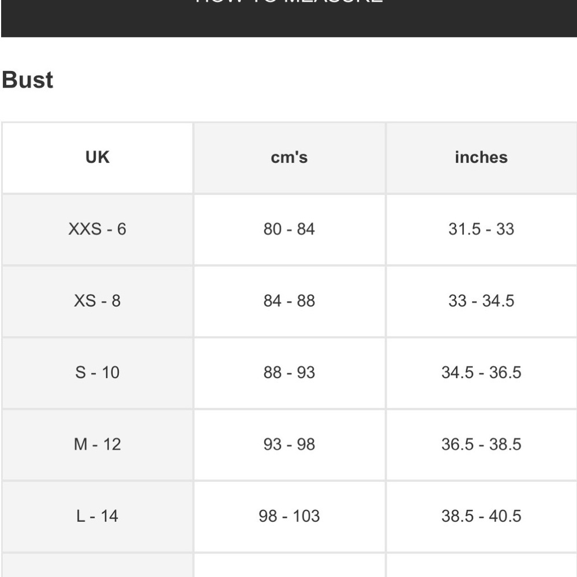
Task: Click the L - 14 size cell
Action: coord(97,515)
